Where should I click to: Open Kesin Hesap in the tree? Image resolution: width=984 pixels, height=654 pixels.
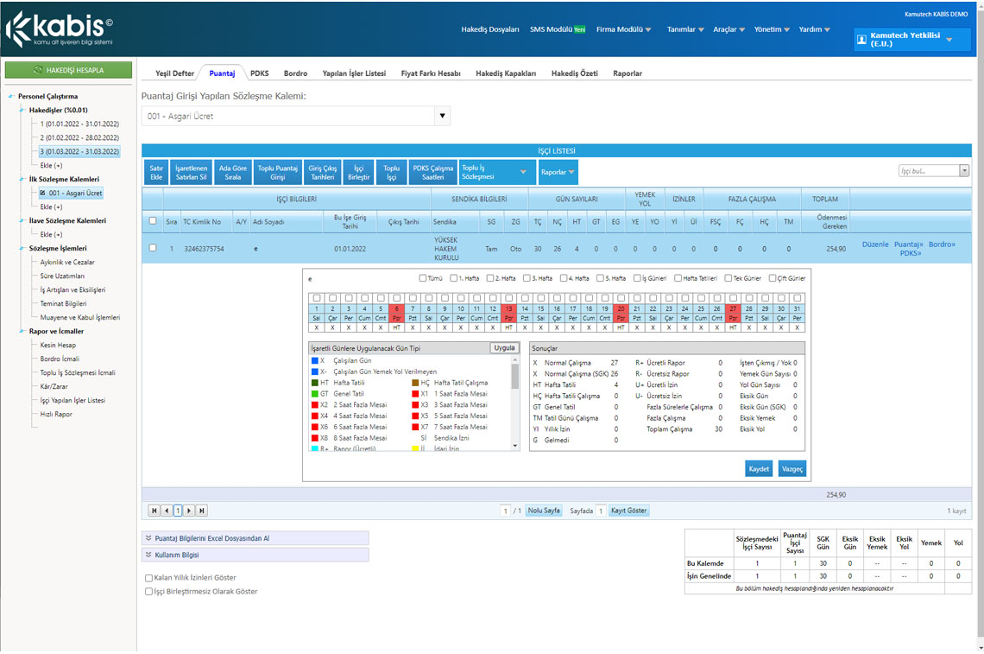point(58,345)
